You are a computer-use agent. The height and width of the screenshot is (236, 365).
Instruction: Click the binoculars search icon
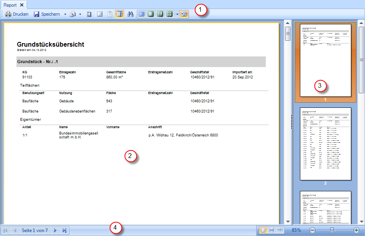point(131,14)
